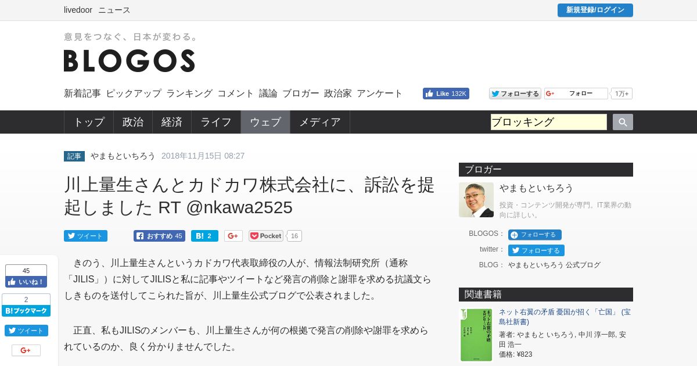Click the floating sidebar いいね！ button
The image size is (697, 366).
26,282
